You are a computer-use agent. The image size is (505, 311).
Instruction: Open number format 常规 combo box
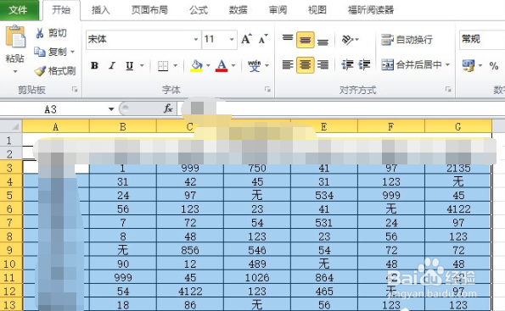pyautogui.click(x=482, y=39)
